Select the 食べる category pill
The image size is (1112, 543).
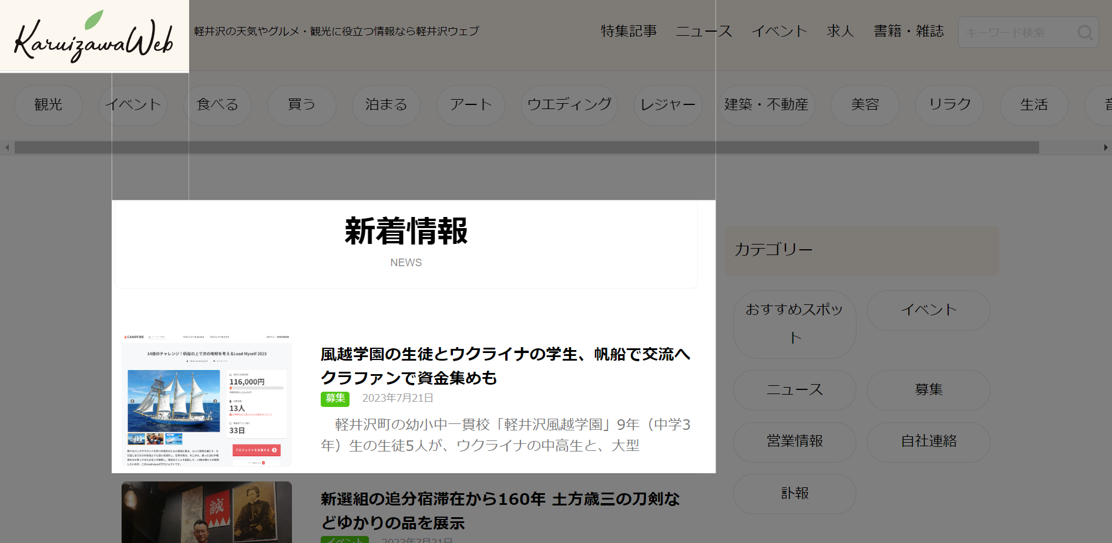point(217,105)
